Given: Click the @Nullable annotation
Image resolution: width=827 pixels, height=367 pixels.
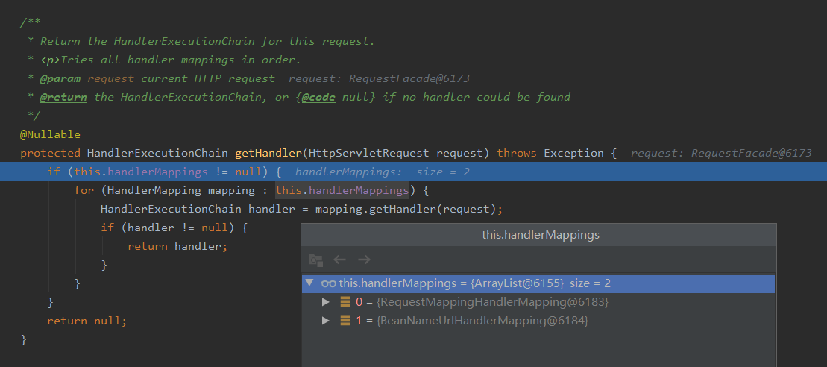Looking at the screenshot, I should click(x=50, y=134).
